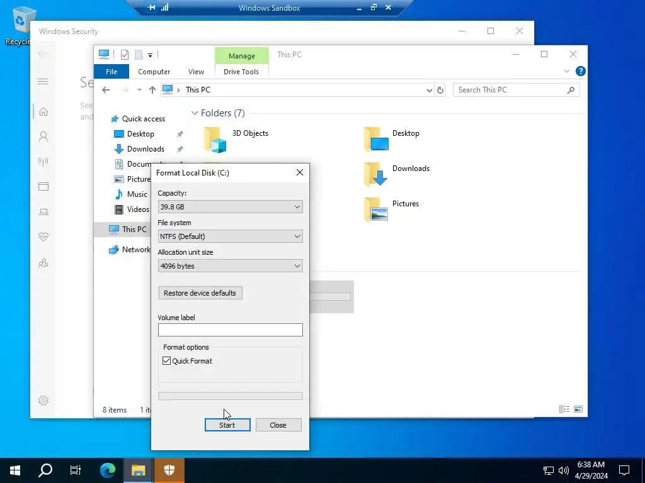The height and width of the screenshot is (483, 645).
Task: Open the Desktop folder in Folders group
Action: coord(391,139)
